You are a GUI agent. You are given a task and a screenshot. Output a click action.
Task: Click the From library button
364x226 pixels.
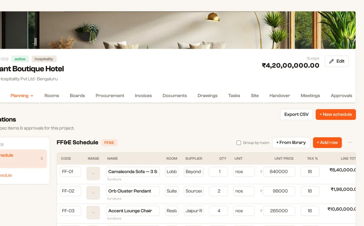click(x=291, y=143)
